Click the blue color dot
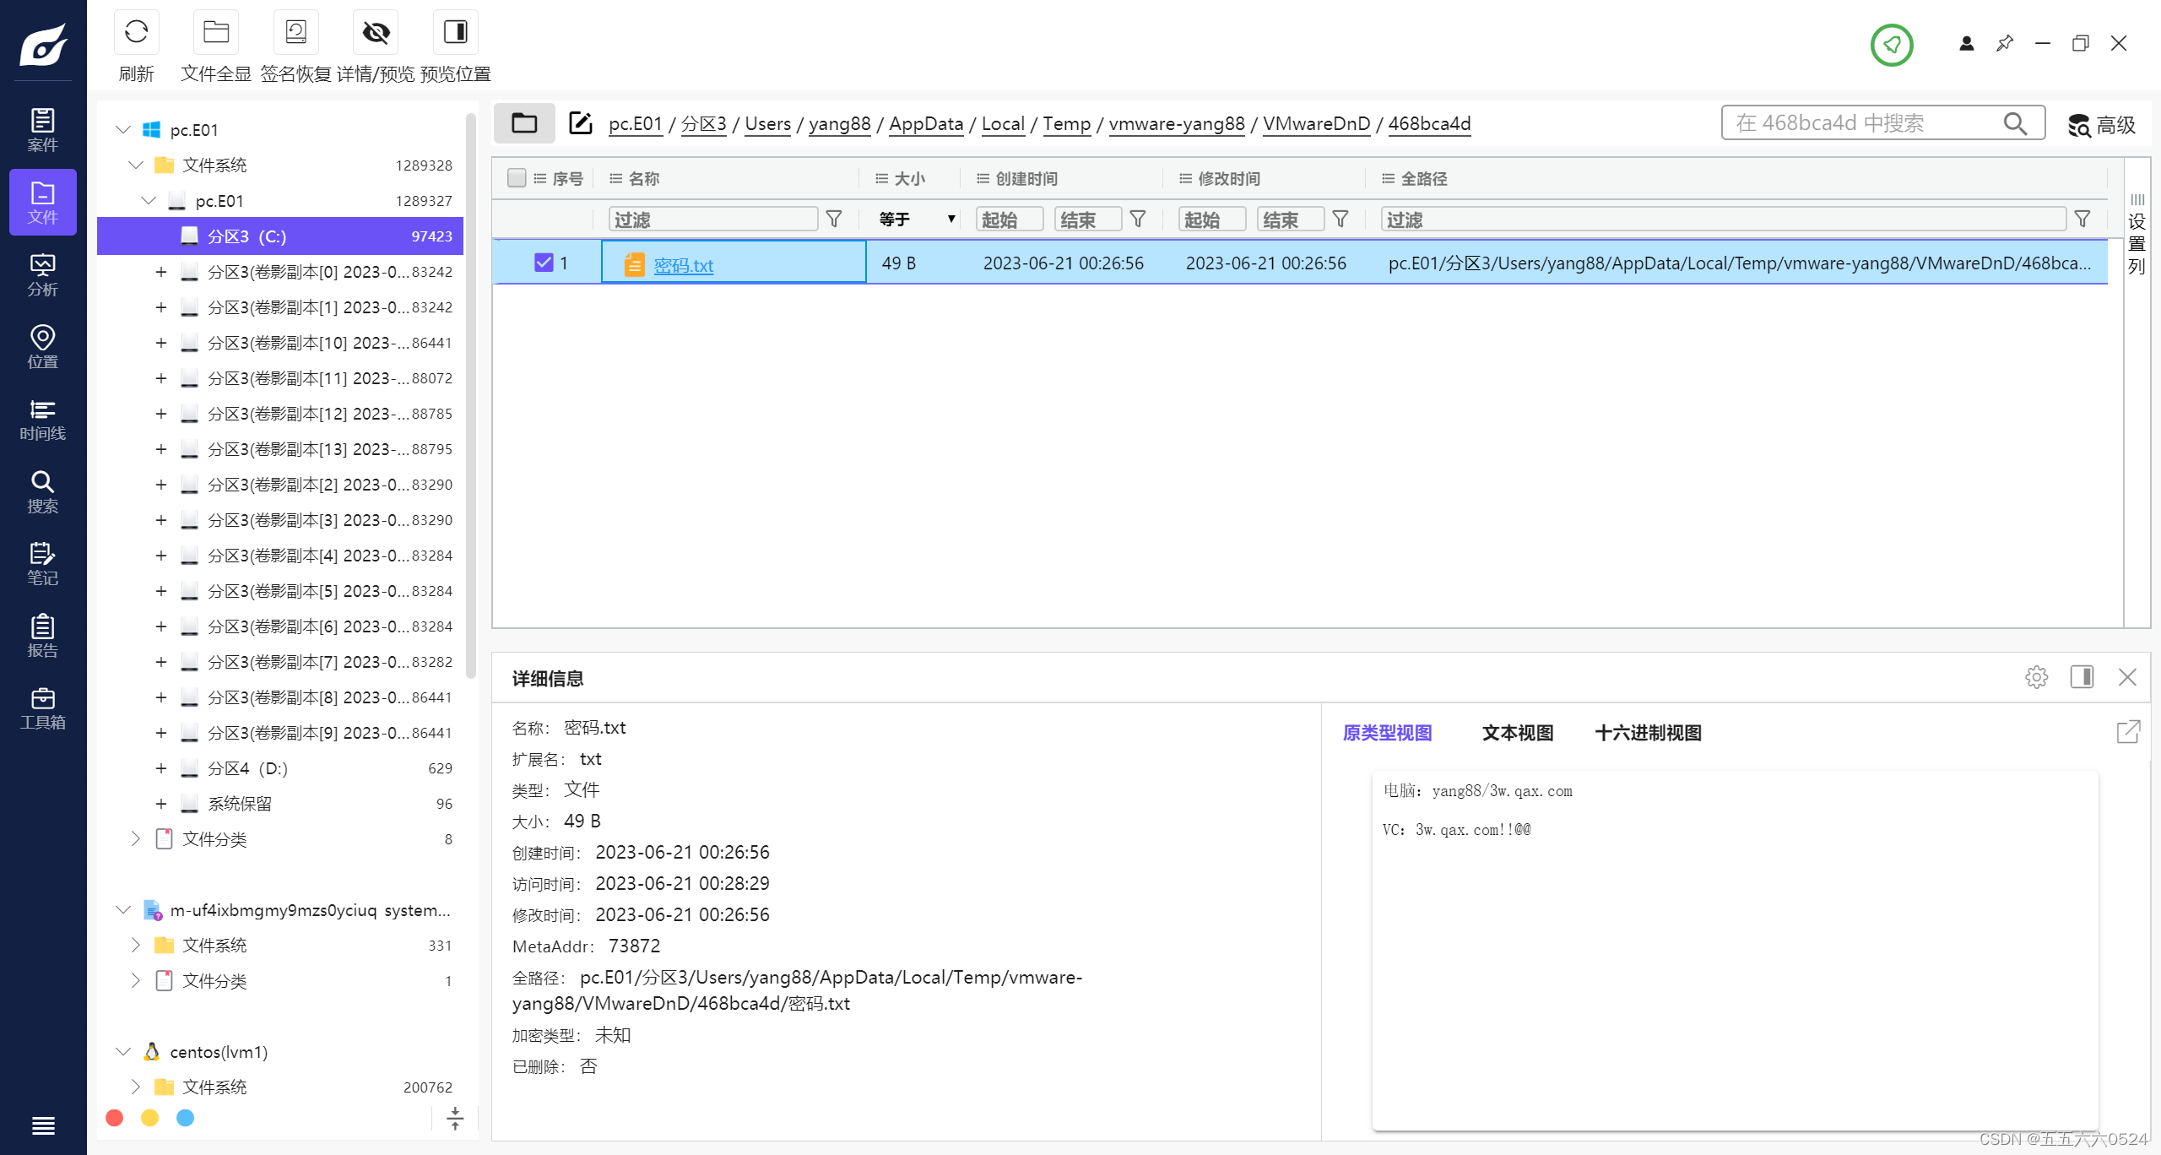Screen dimensions: 2161x1155 click(x=185, y=1118)
